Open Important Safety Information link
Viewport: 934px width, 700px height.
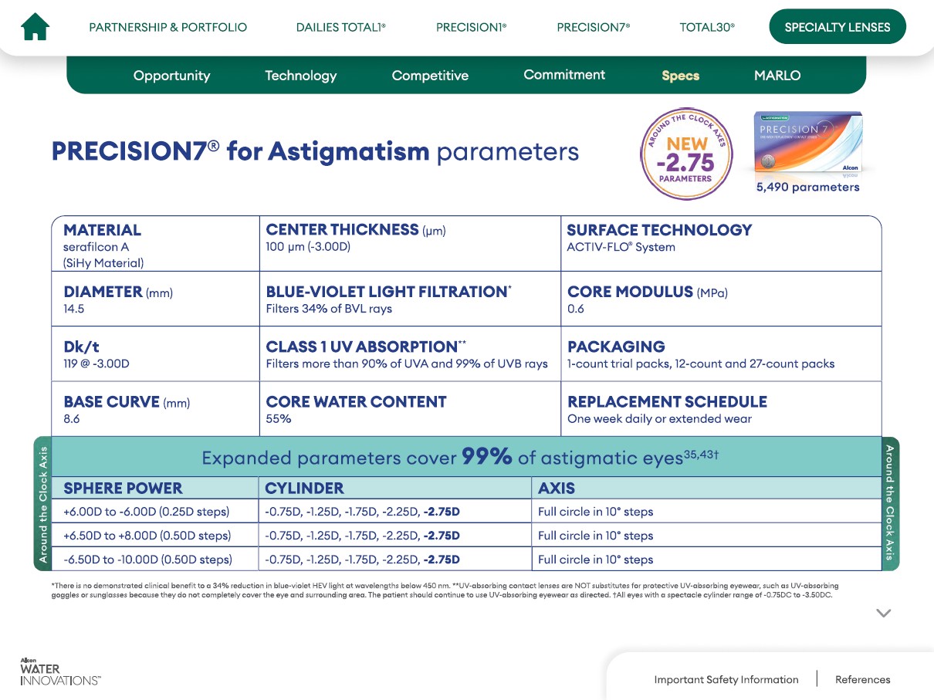click(x=726, y=680)
